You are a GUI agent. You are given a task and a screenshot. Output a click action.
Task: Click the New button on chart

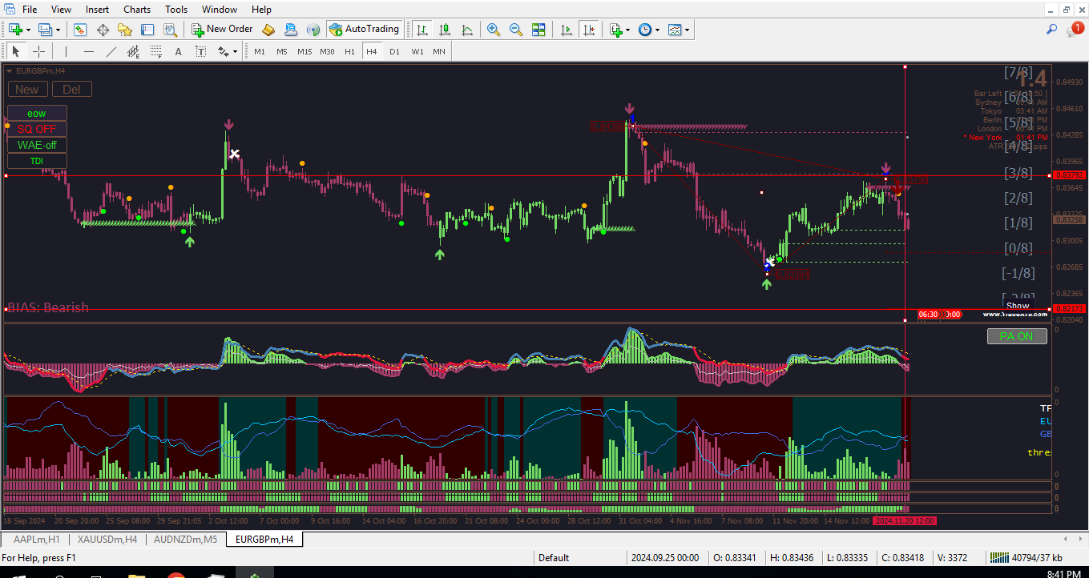(x=26, y=90)
